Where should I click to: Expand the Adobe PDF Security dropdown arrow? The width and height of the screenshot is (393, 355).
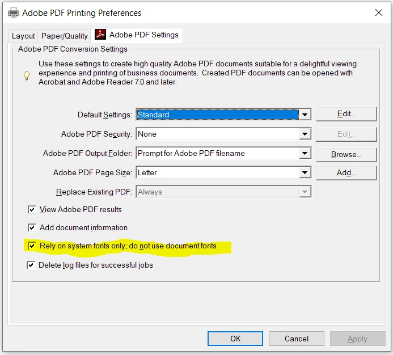click(x=305, y=134)
